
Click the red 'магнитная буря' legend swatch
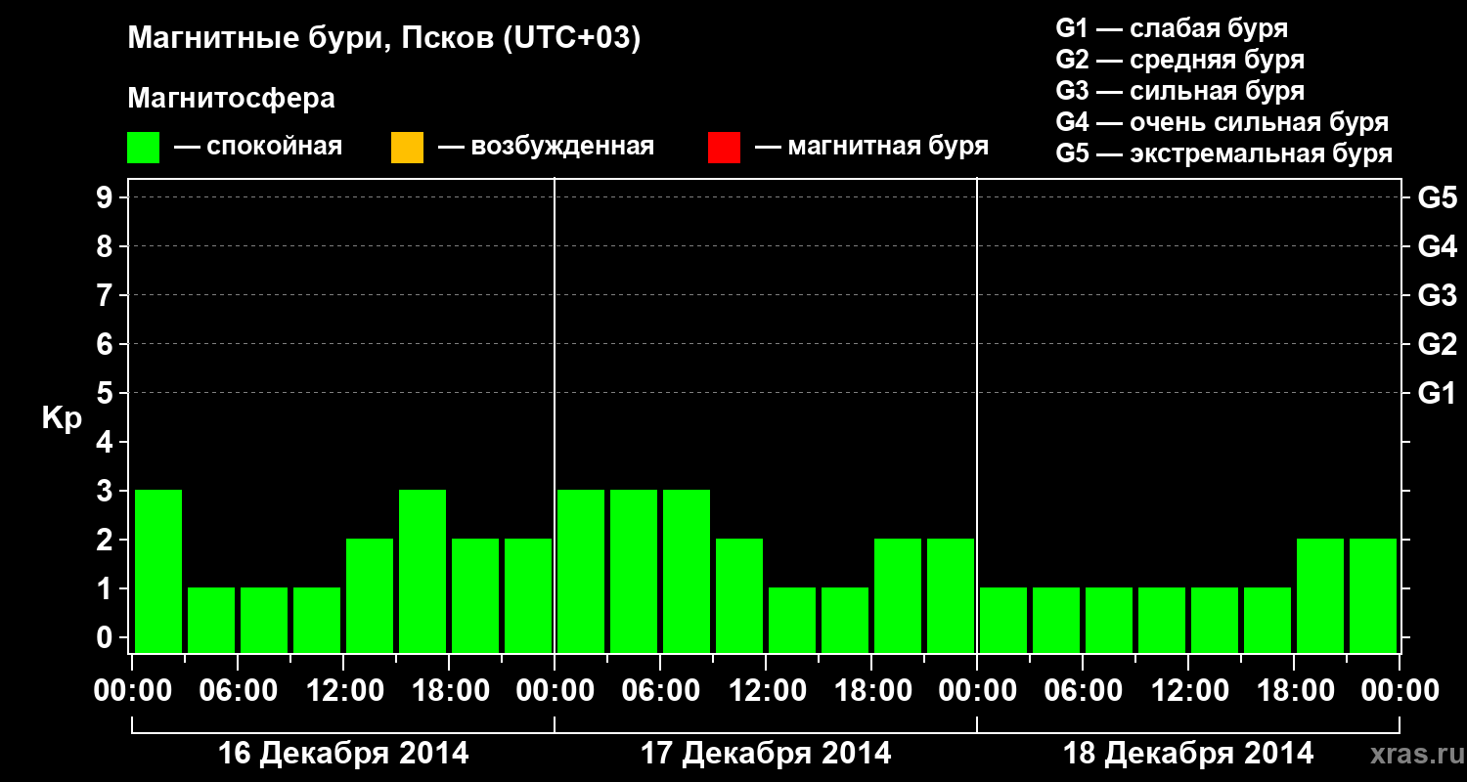[x=724, y=148]
